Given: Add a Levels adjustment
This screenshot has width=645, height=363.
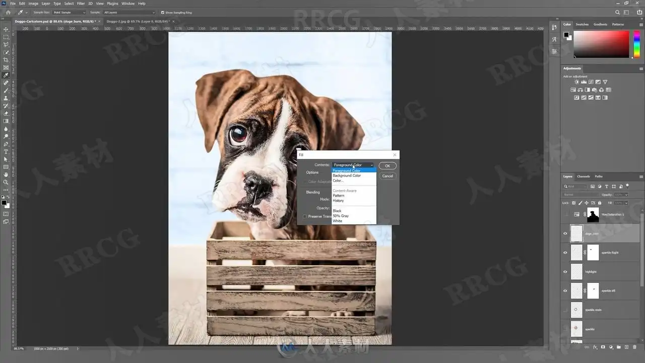Looking at the screenshot, I should pos(584,82).
